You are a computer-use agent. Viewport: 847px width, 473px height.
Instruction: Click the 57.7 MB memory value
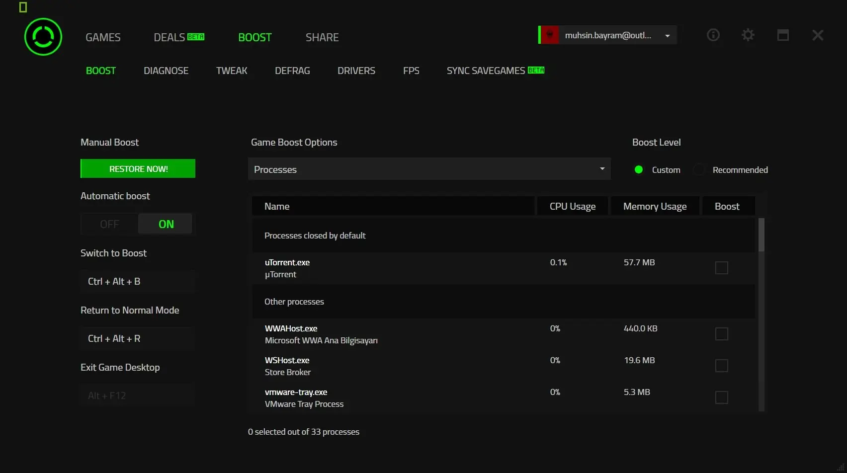click(x=639, y=262)
